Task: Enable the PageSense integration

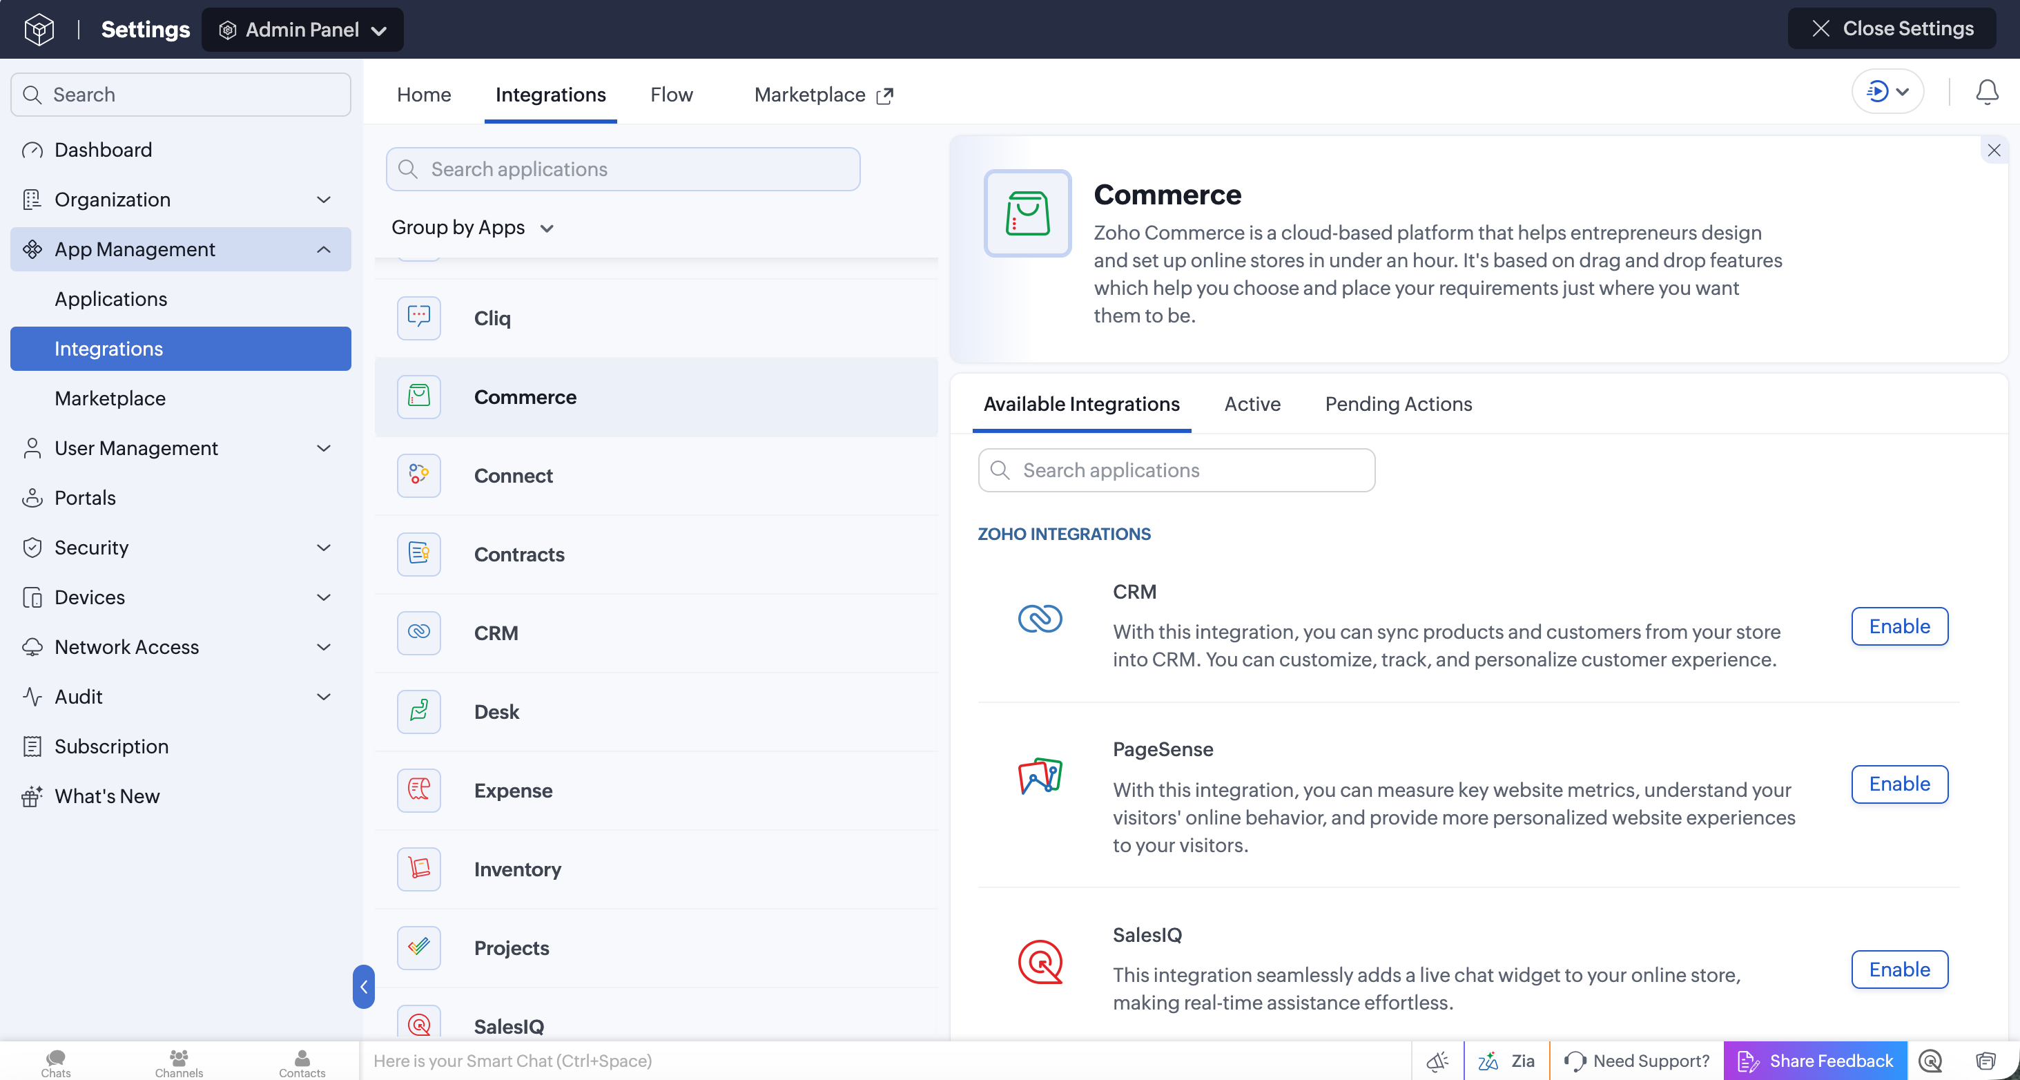Action: tap(1898, 784)
